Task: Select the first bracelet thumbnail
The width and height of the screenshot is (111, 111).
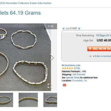Action: [6, 100]
